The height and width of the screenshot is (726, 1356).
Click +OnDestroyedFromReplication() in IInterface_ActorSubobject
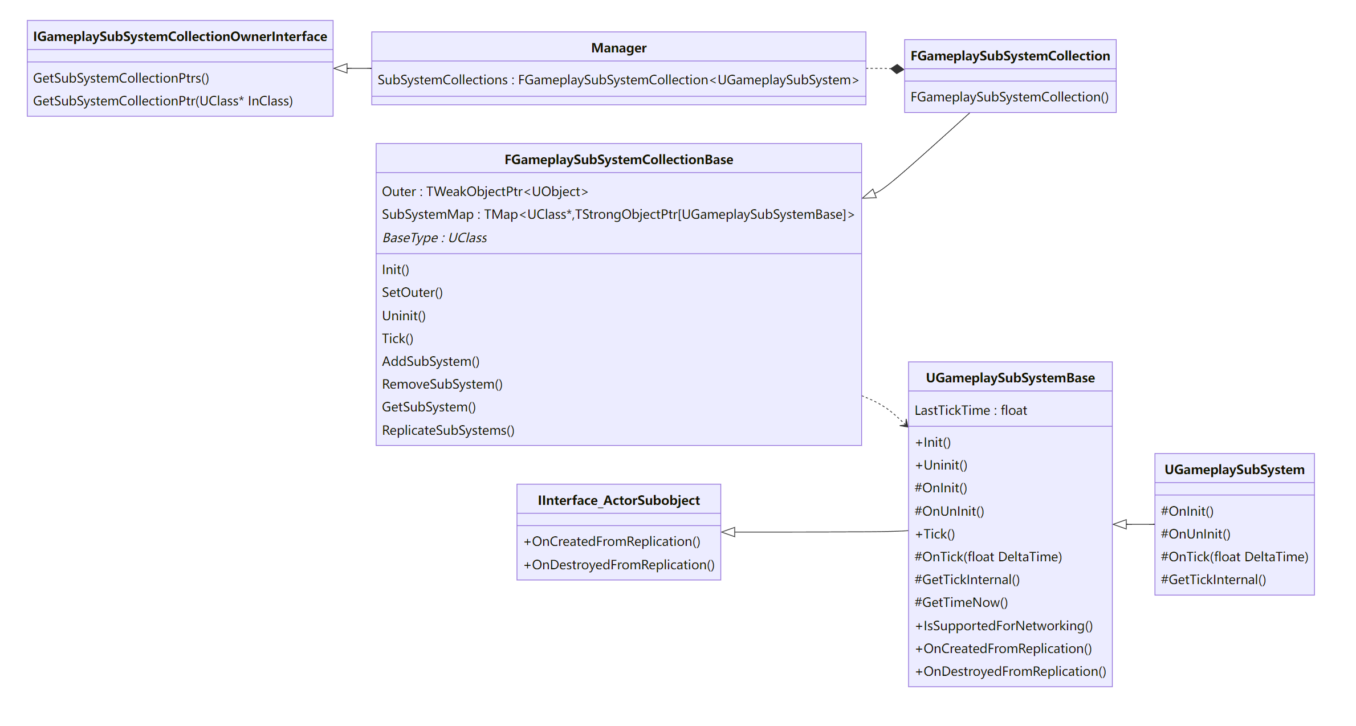tap(618, 565)
